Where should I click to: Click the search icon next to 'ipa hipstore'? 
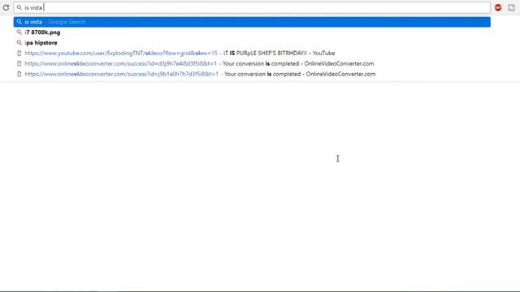[19, 43]
